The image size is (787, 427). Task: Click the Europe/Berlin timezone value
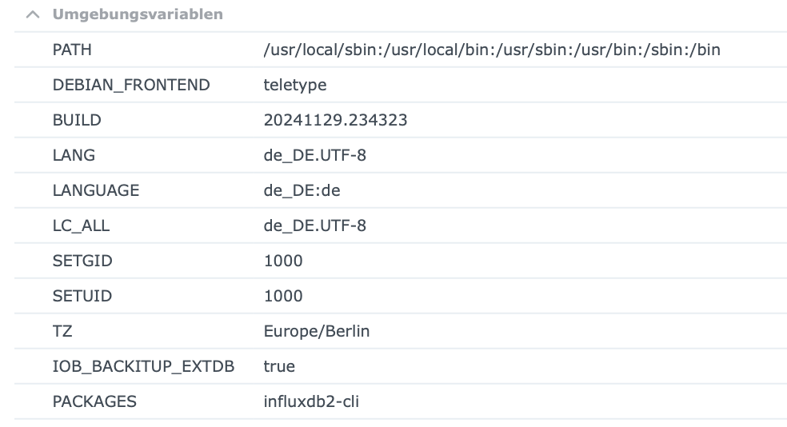[x=317, y=331]
